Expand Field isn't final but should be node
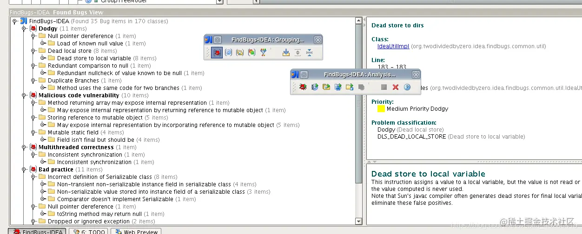Image resolution: width=582 pixels, height=234 pixels. coord(43,140)
